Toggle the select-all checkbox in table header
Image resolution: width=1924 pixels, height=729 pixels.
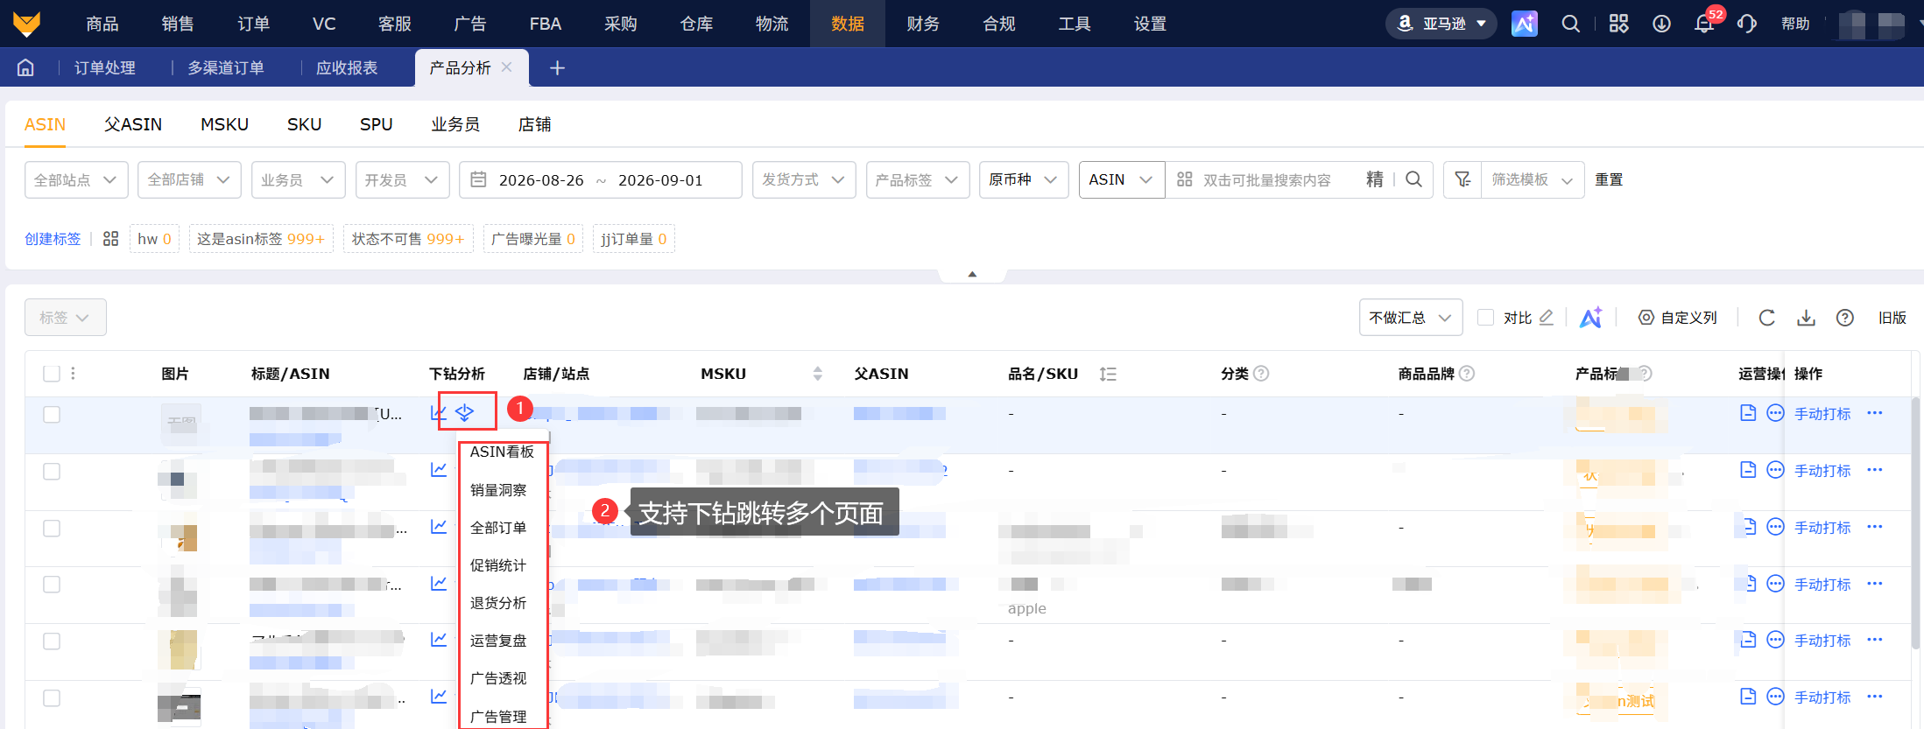point(52,374)
